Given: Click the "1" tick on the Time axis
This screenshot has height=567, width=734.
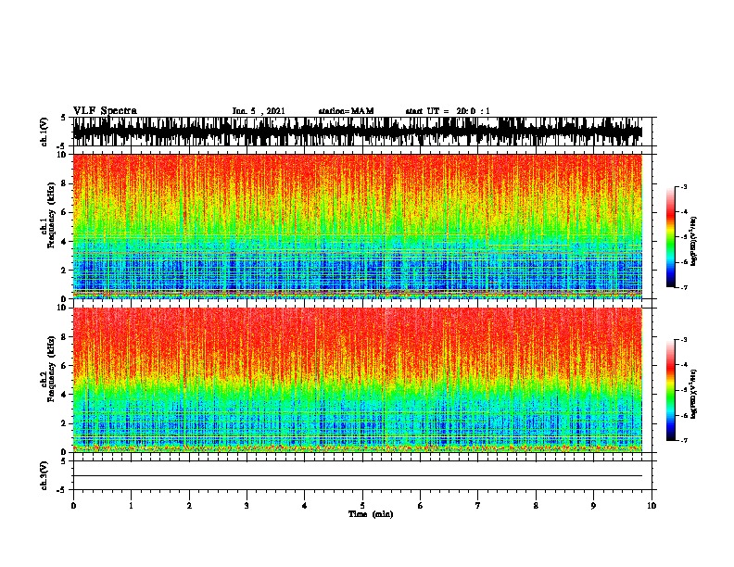Looking at the screenshot, I should coord(131,506).
